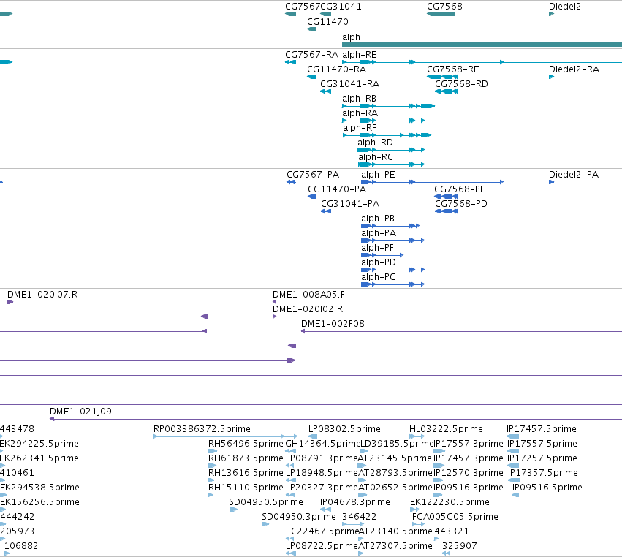Screen dimensions: 622x557
Task: Select the CG11470 gene feature
Action: coord(312,29)
